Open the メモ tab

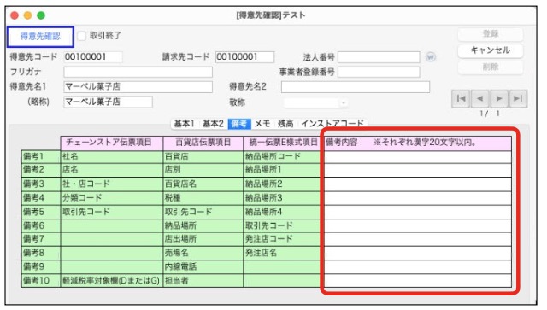[x=262, y=124]
